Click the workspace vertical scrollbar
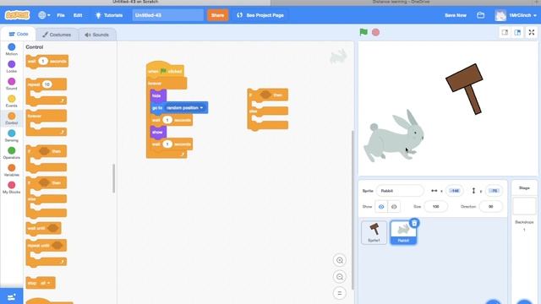 pyautogui.click(x=352, y=210)
